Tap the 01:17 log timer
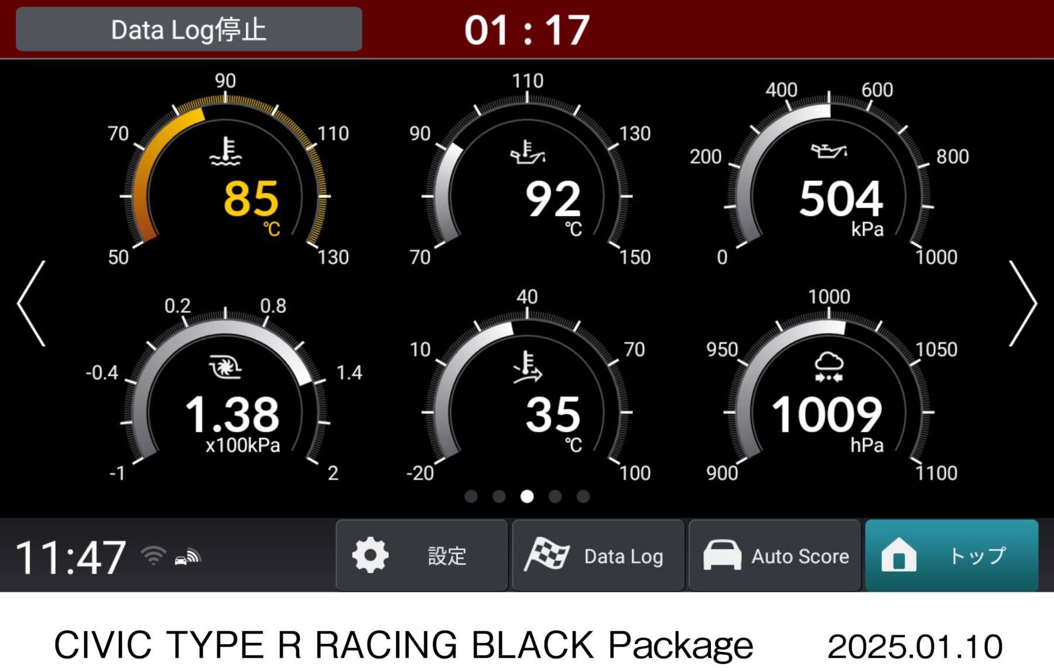Image resolution: width=1054 pixels, height=671 pixels. tap(527, 30)
